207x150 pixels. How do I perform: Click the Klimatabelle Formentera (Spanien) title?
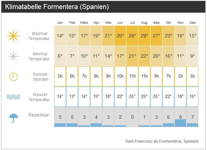pyautogui.click(x=57, y=7)
